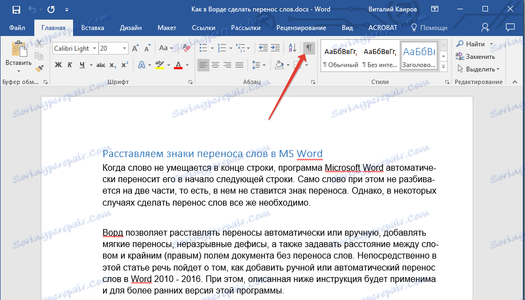
Task: Click the Заменить button
Action: (475, 57)
